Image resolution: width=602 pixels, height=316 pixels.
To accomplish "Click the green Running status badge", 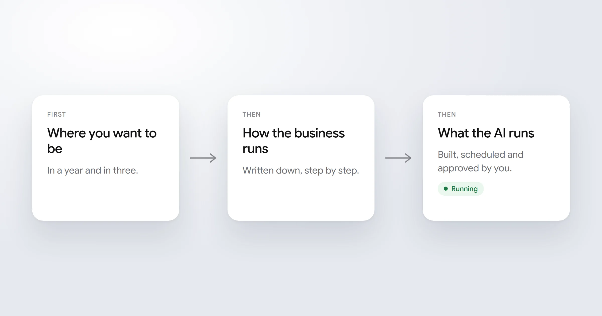I will (x=461, y=189).
